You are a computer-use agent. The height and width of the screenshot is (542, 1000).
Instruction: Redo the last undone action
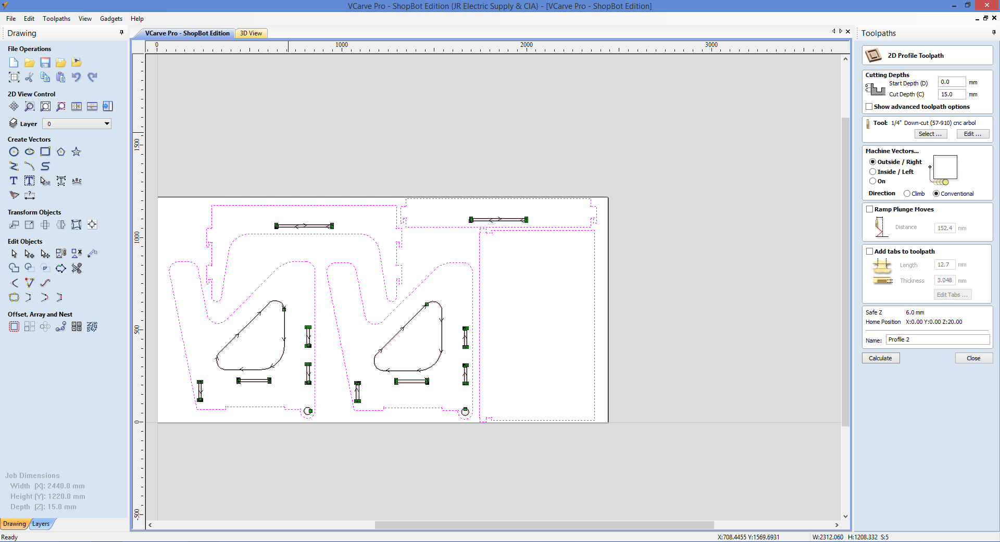[x=92, y=77]
